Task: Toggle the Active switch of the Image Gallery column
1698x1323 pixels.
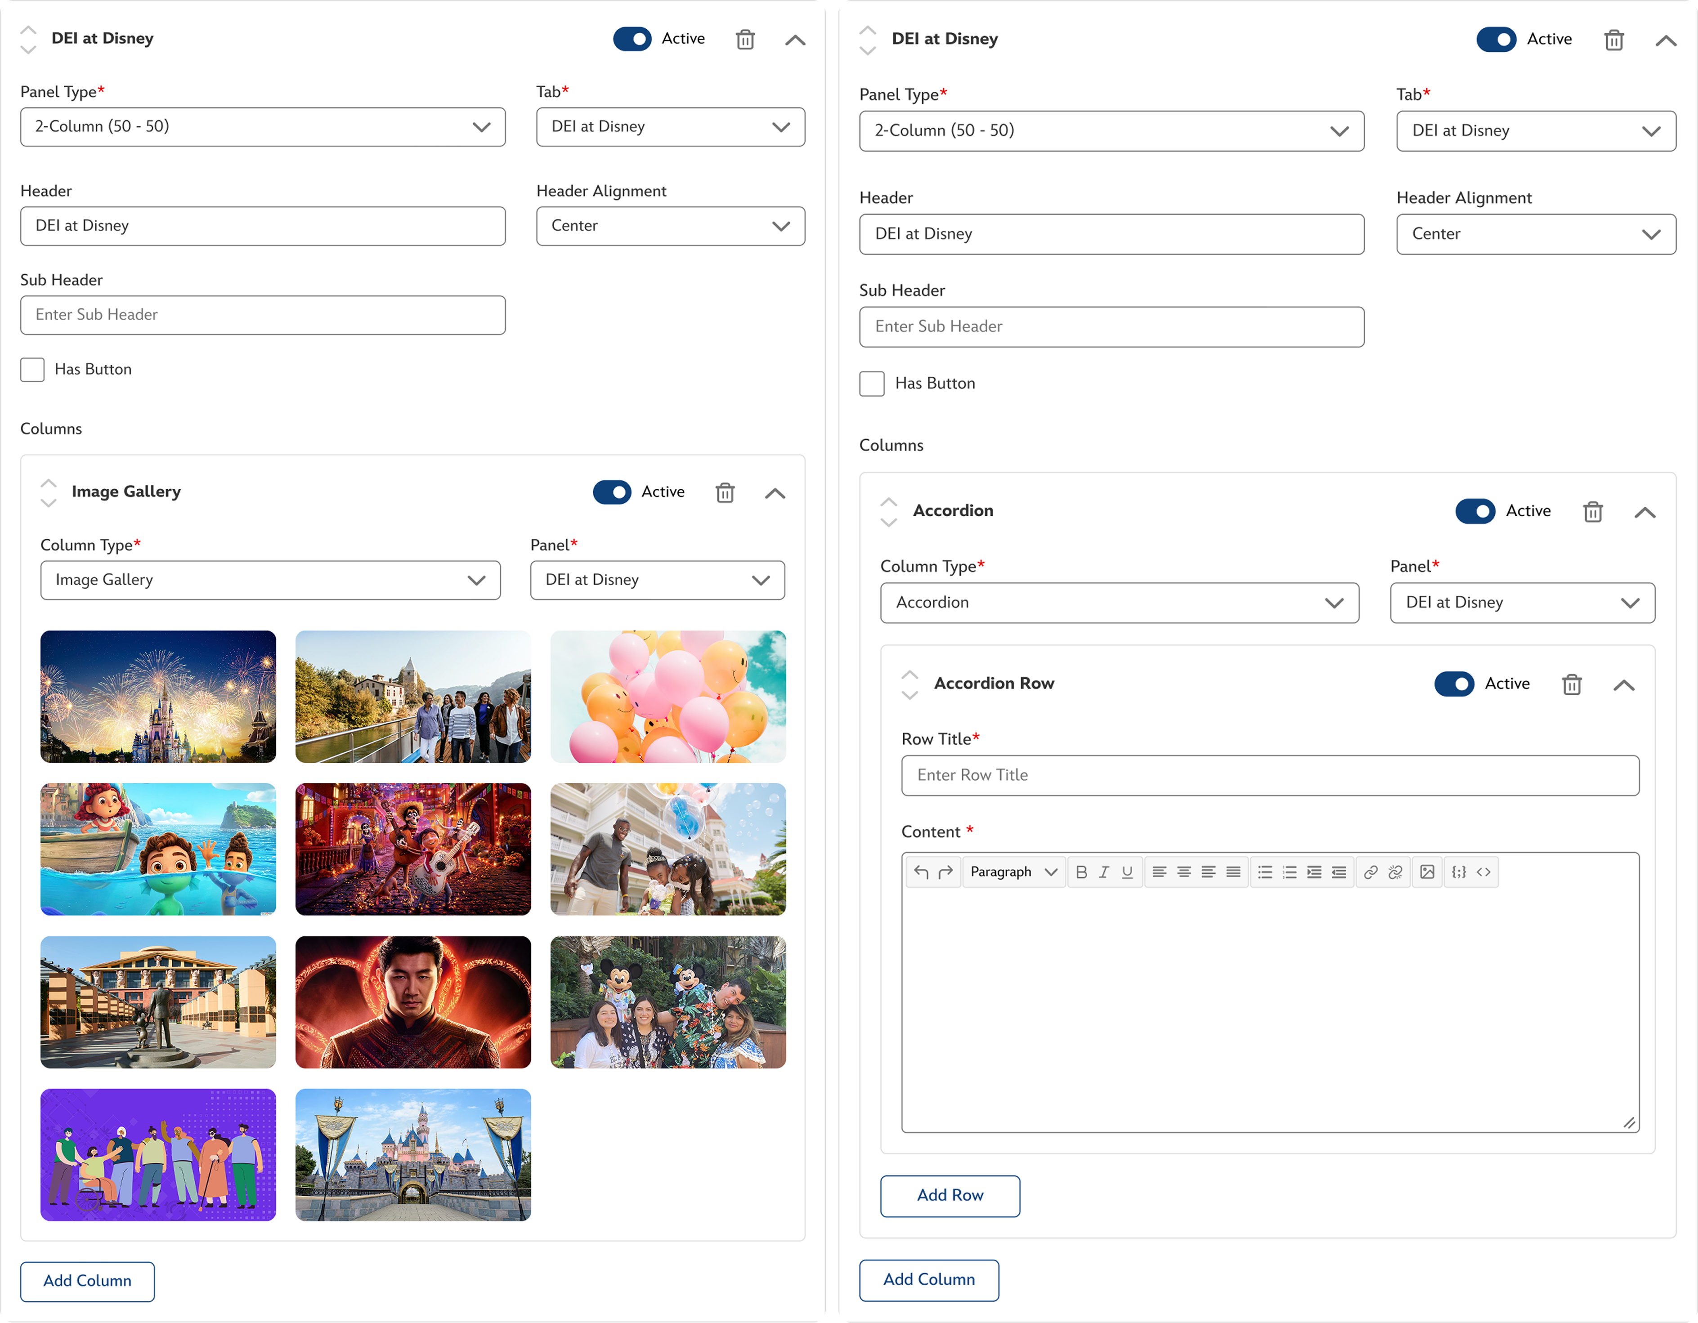Action: click(612, 492)
